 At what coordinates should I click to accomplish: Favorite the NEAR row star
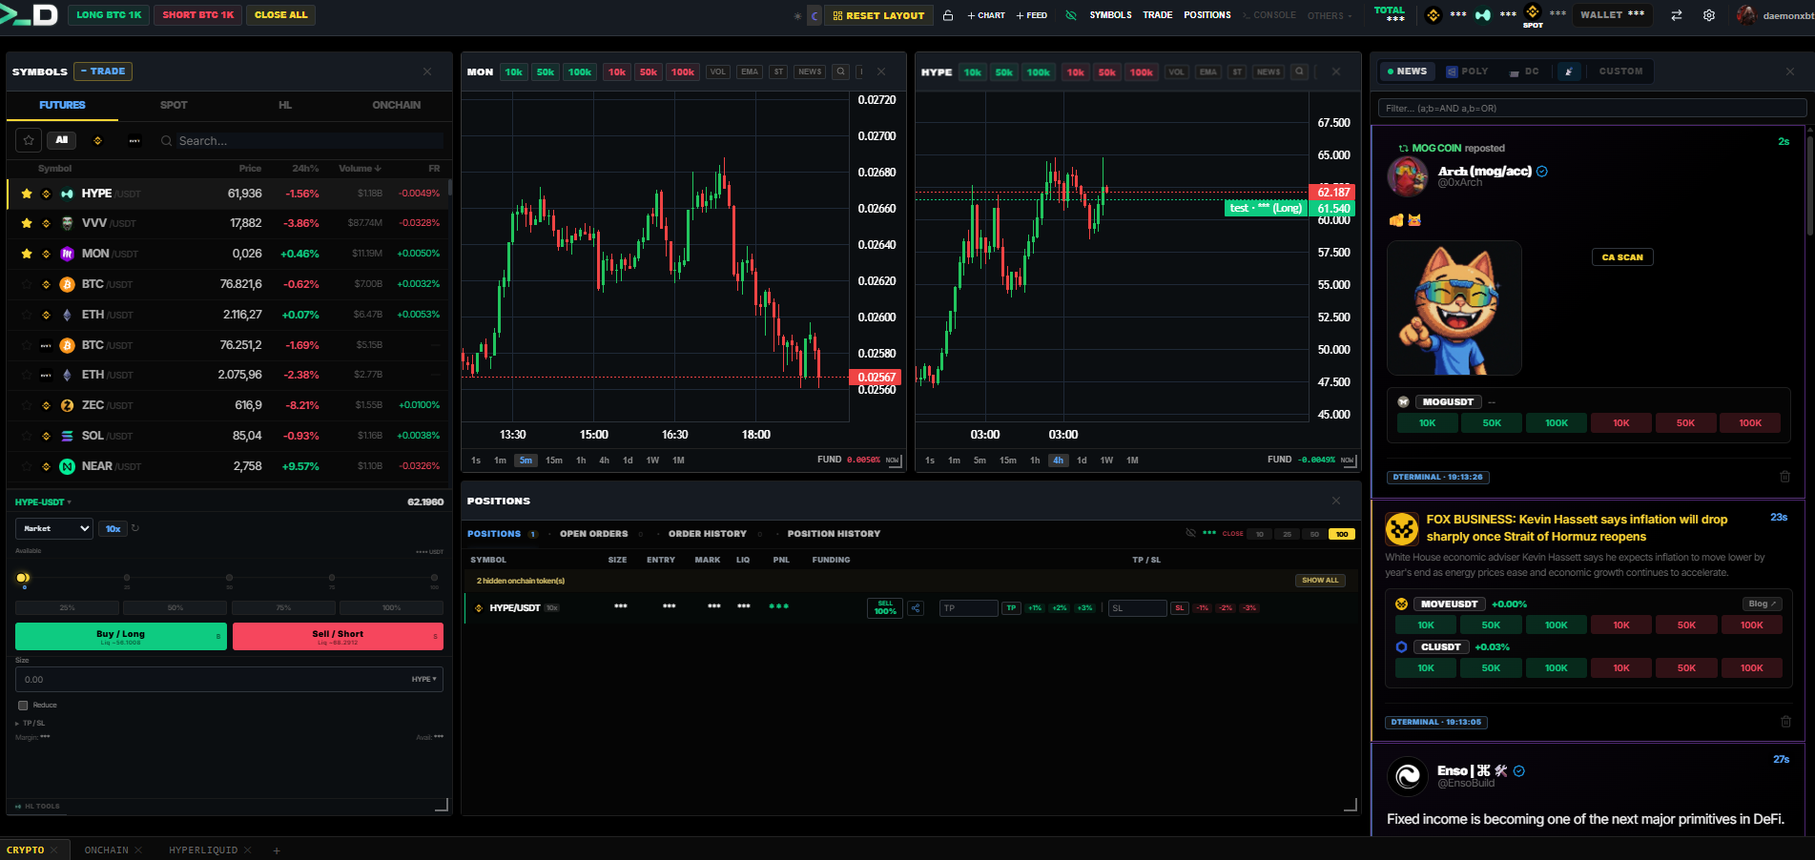pyautogui.click(x=27, y=466)
